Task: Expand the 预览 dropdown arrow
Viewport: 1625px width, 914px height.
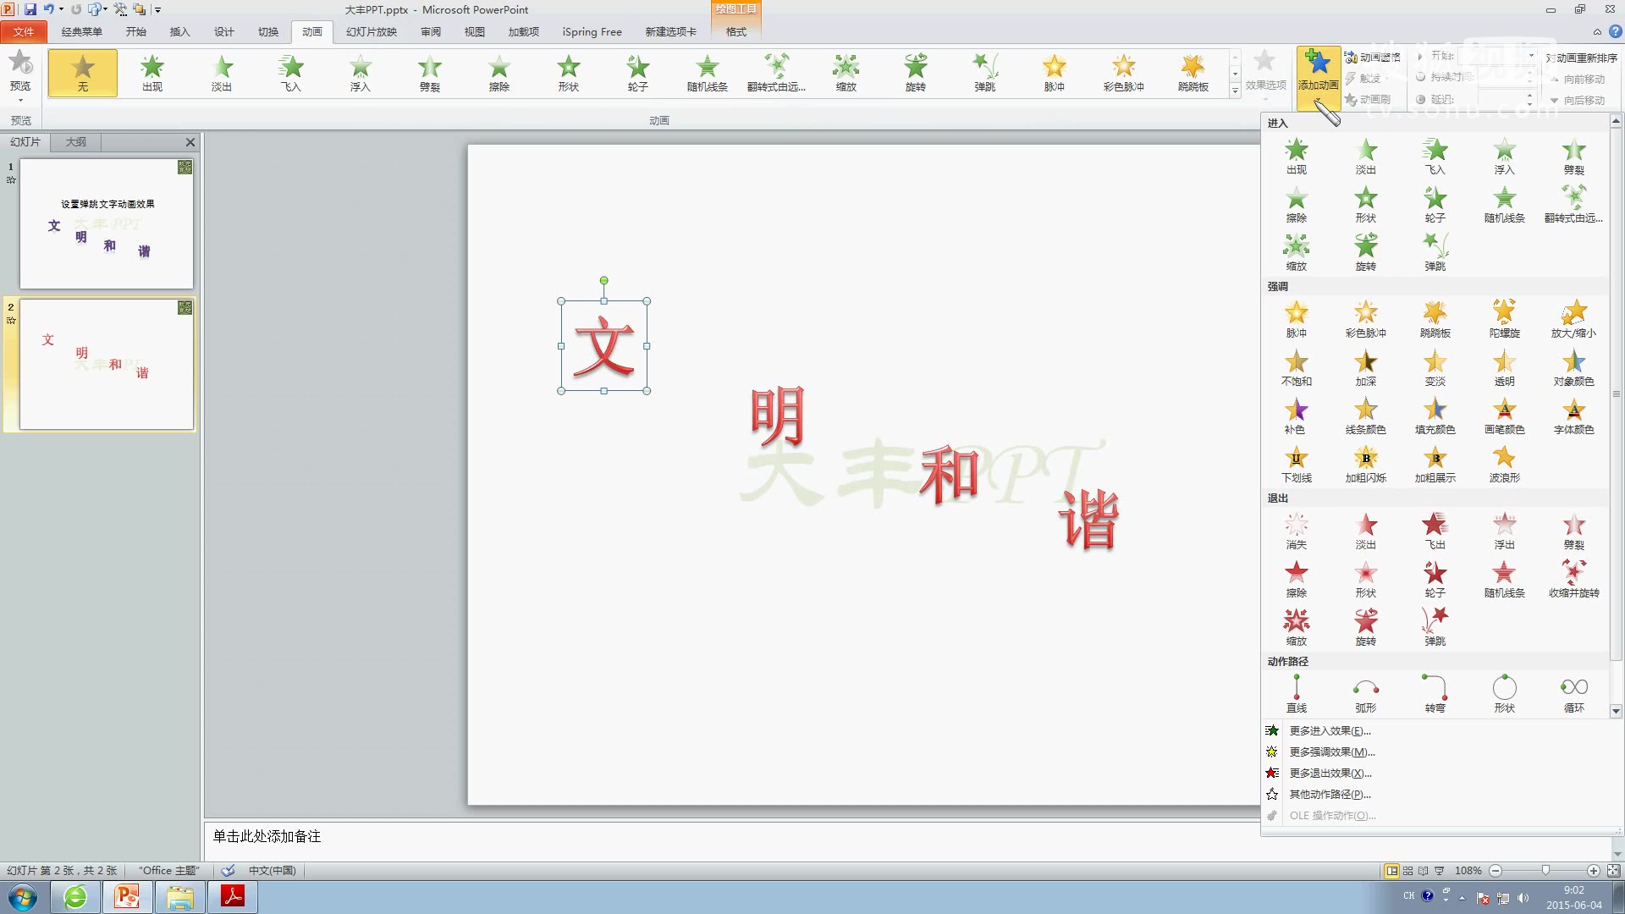Action: (x=19, y=101)
